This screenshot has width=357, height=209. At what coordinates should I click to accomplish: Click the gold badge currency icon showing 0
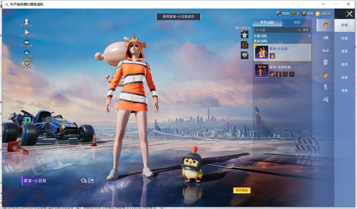coord(294,13)
